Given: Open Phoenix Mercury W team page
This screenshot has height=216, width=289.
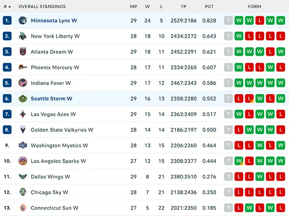Looking at the screenshot, I should click(55, 67).
